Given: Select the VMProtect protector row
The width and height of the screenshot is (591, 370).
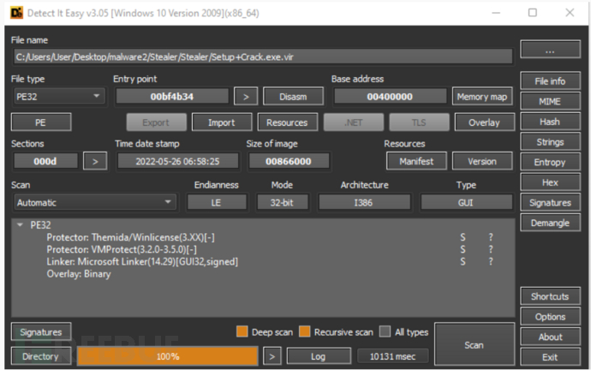Looking at the screenshot, I should point(263,249).
